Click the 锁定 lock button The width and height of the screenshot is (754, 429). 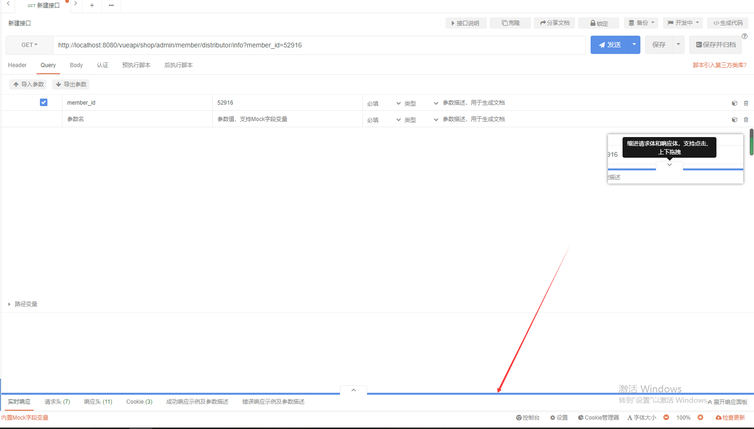click(599, 23)
